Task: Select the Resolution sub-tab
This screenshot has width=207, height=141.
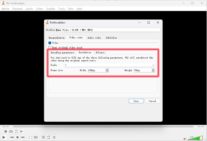Action: (85, 52)
